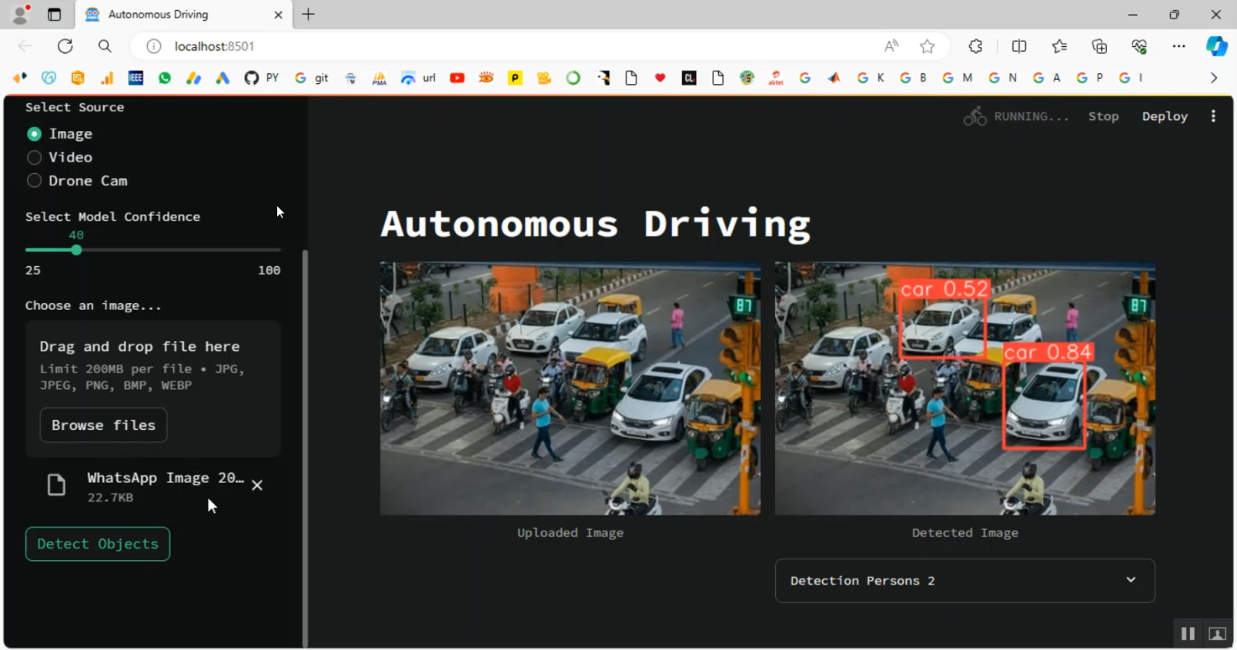
Task: Choose the Image source radio button
Action: (x=35, y=133)
